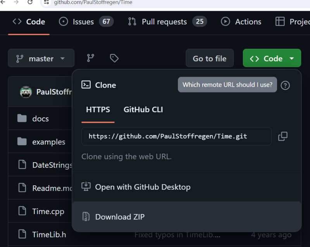310x247 pixels.
Task: Click the Go to file button
Action: coord(210,58)
